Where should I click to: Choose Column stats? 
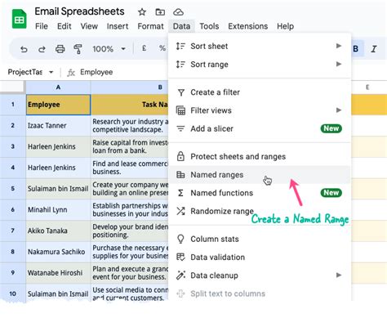260,239
